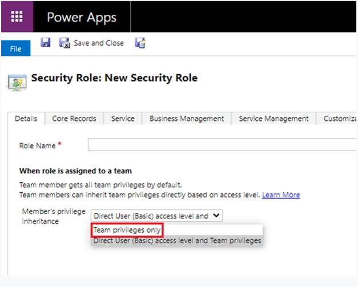
Task: Open the app launcher waffle menu
Action: [17, 16]
